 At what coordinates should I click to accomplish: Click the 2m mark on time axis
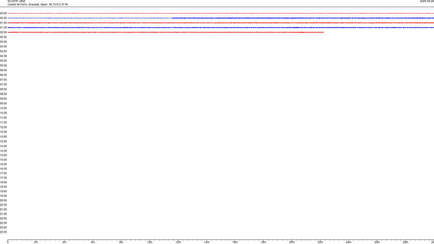36,242
